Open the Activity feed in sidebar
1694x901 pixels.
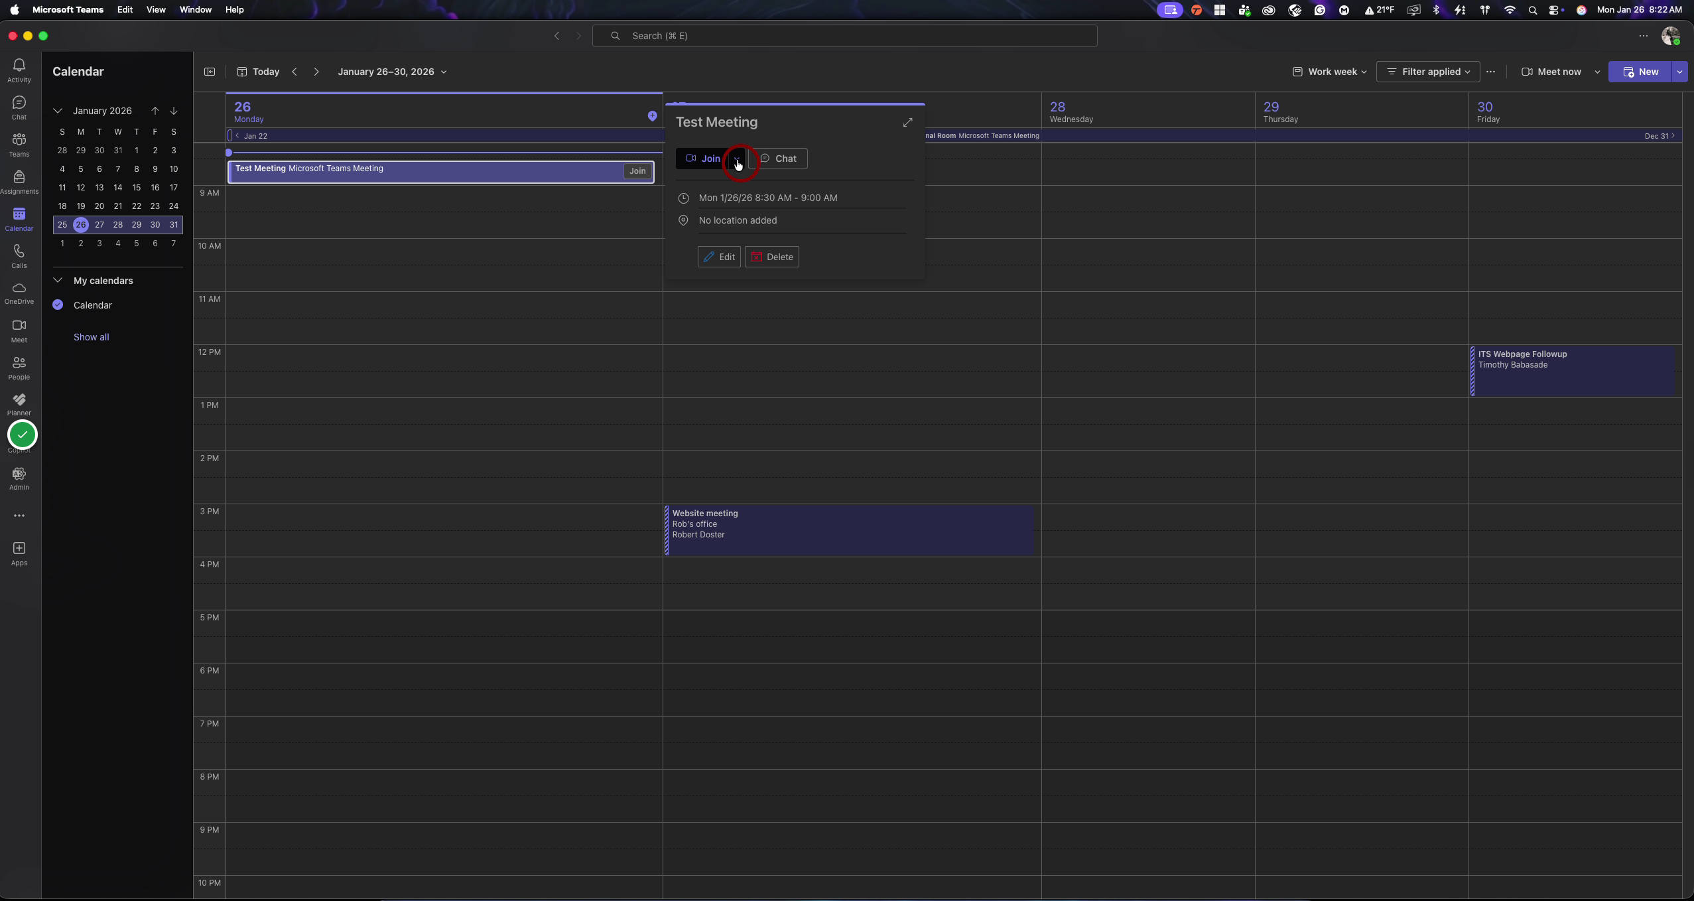coord(19,70)
